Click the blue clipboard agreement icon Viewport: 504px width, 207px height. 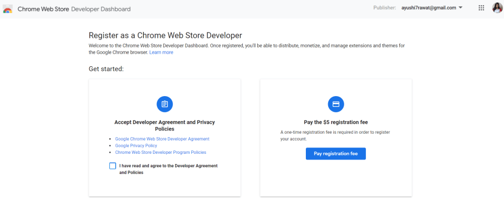tap(164, 104)
